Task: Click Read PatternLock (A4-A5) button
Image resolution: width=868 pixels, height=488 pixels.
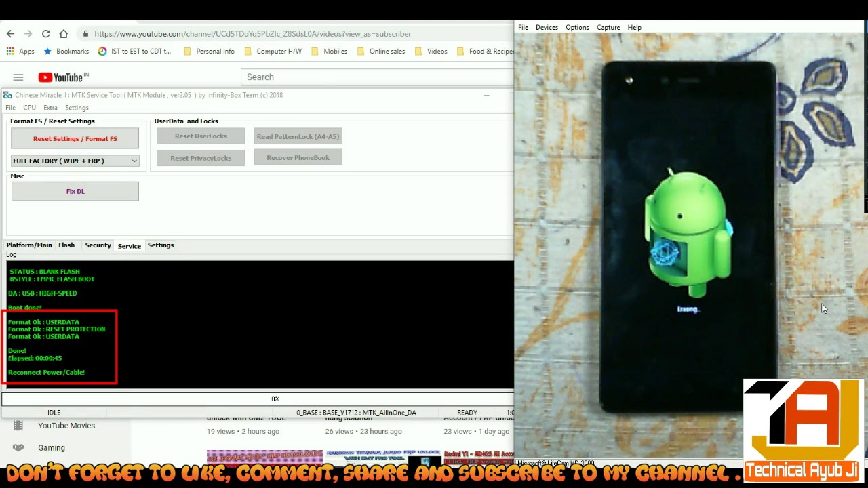Action: point(298,136)
